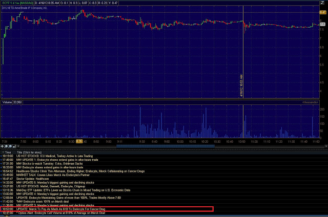Open the ECYT symbol label in chart header
The width and height of the screenshot is (328, 217).
pos(18,3)
